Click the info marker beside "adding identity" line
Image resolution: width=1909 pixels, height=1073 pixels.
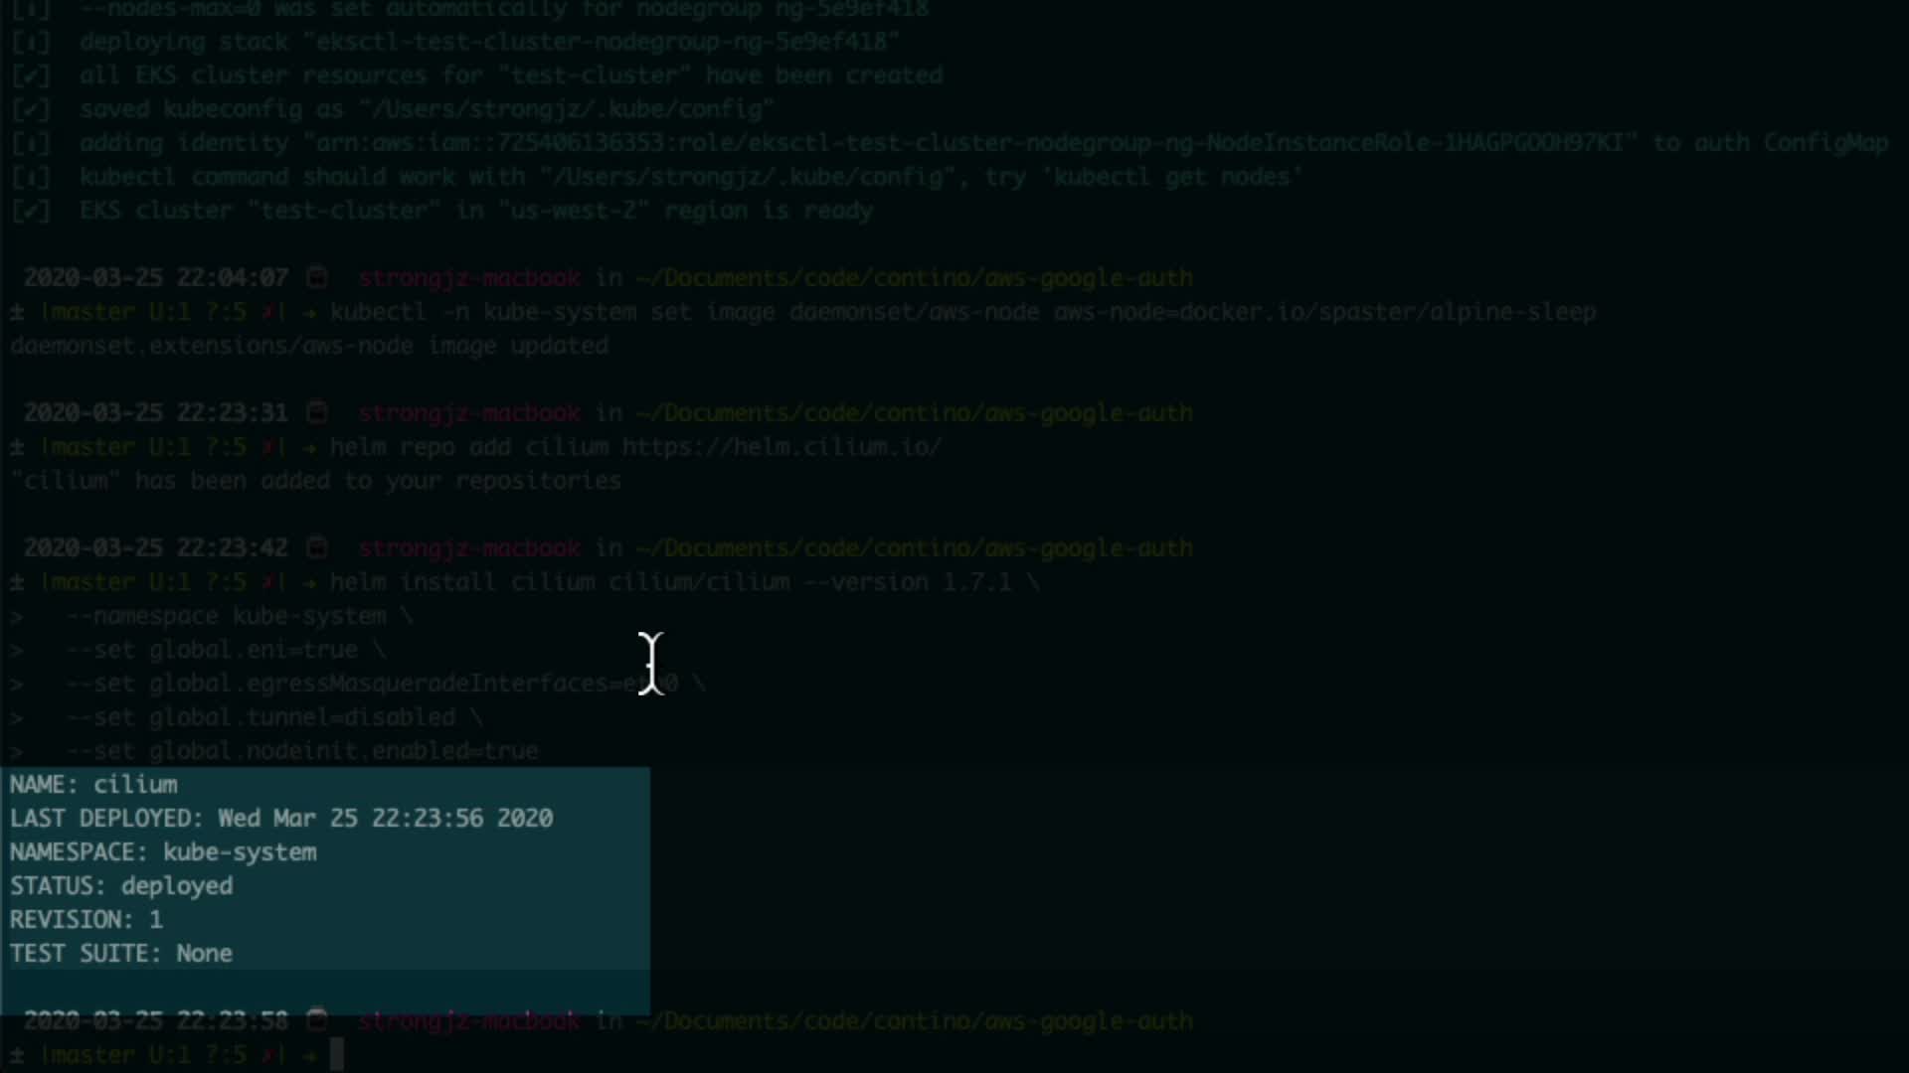(x=30, y=143)
